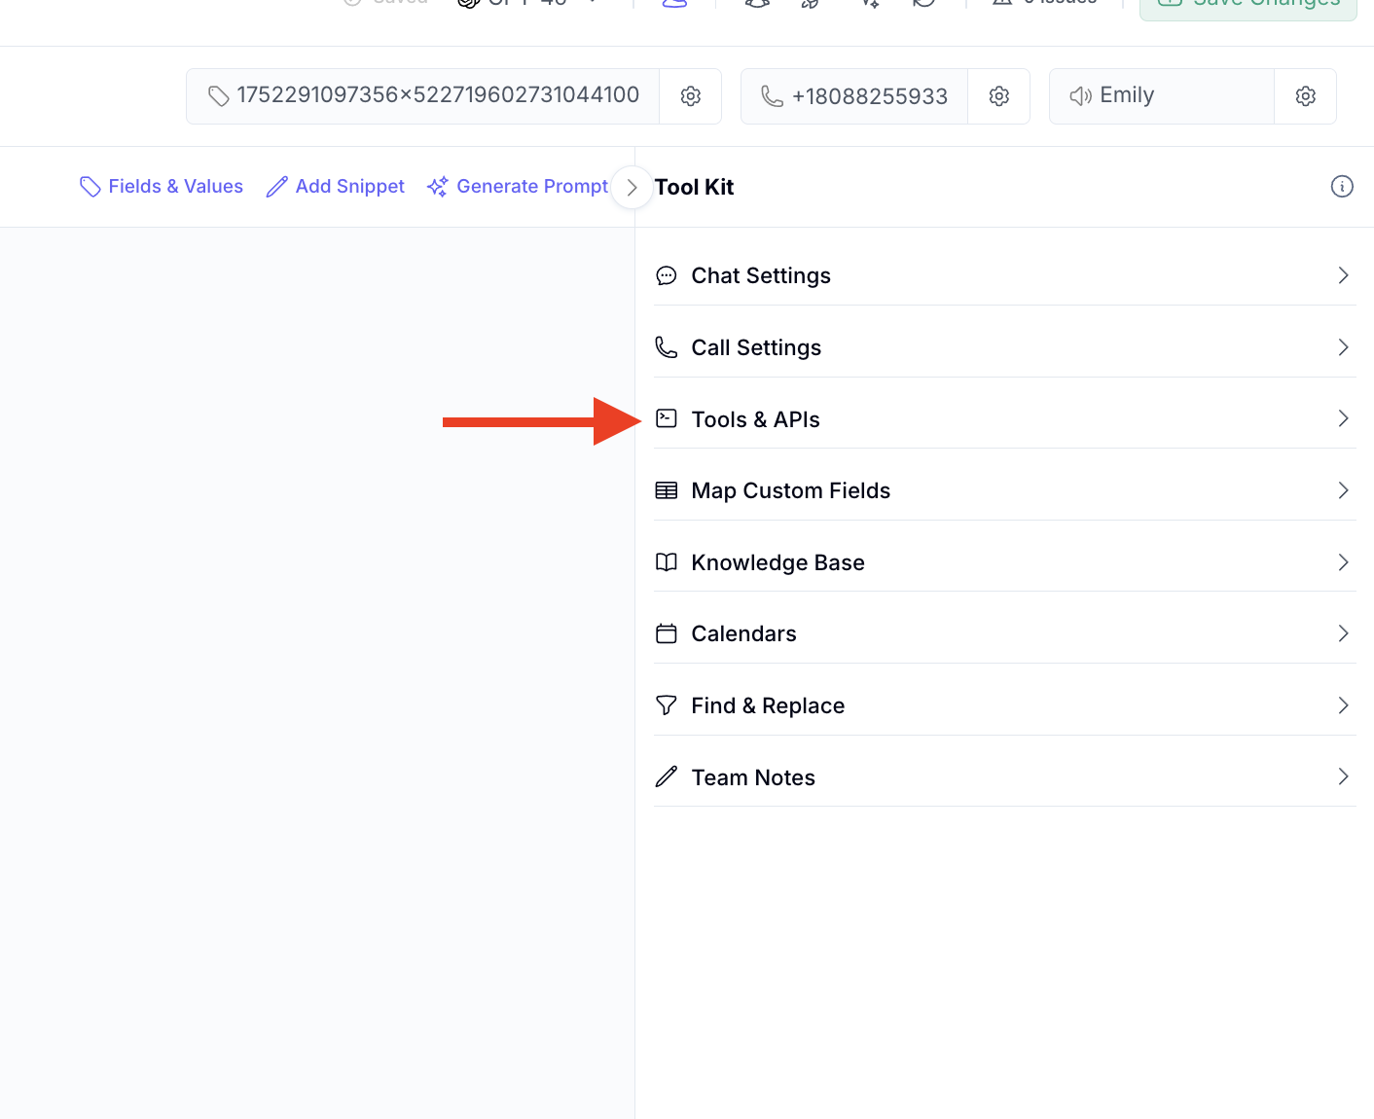Click the Knowledge Base book icon
The width and height of the screenshot is (1374, 1119).
(x=667, y=562)
